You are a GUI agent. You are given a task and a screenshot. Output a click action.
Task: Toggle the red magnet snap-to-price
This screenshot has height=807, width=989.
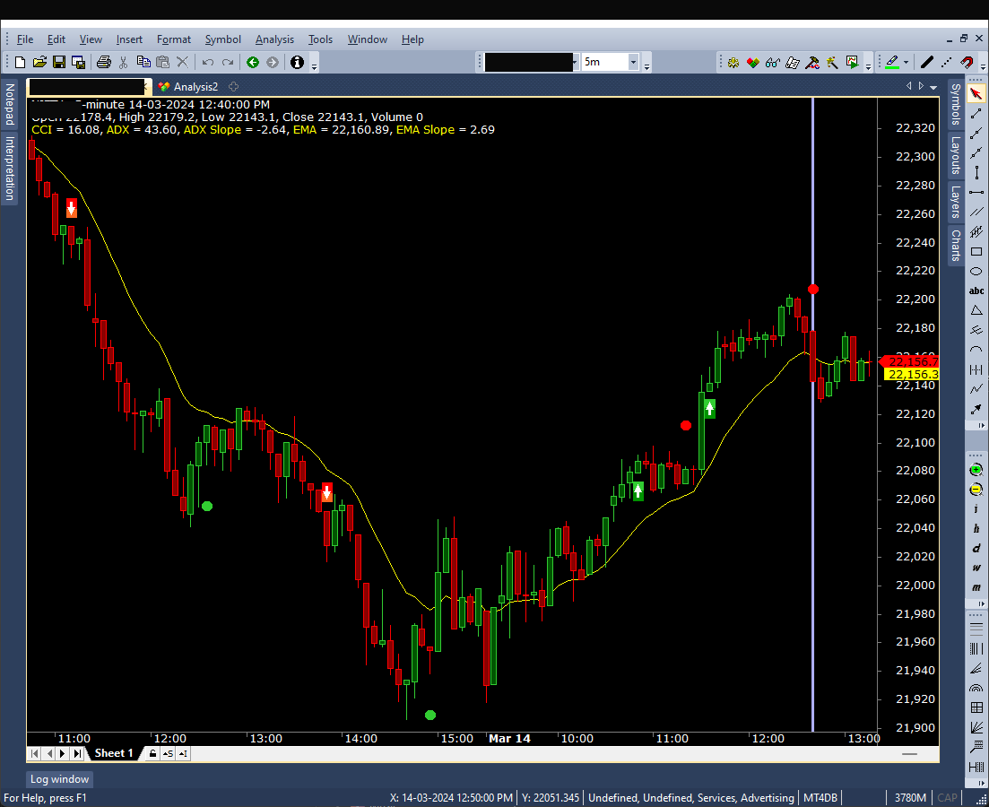(x=967, y=62)
